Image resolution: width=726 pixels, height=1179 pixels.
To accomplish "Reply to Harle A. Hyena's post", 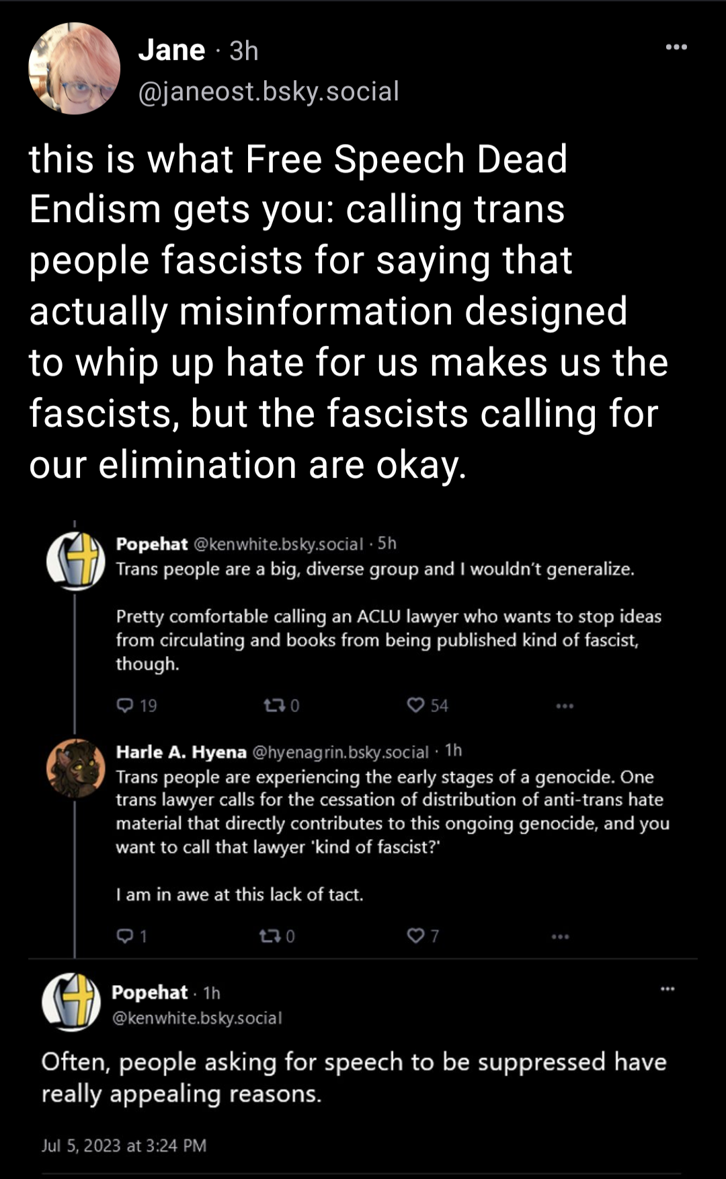I will 126,936.
